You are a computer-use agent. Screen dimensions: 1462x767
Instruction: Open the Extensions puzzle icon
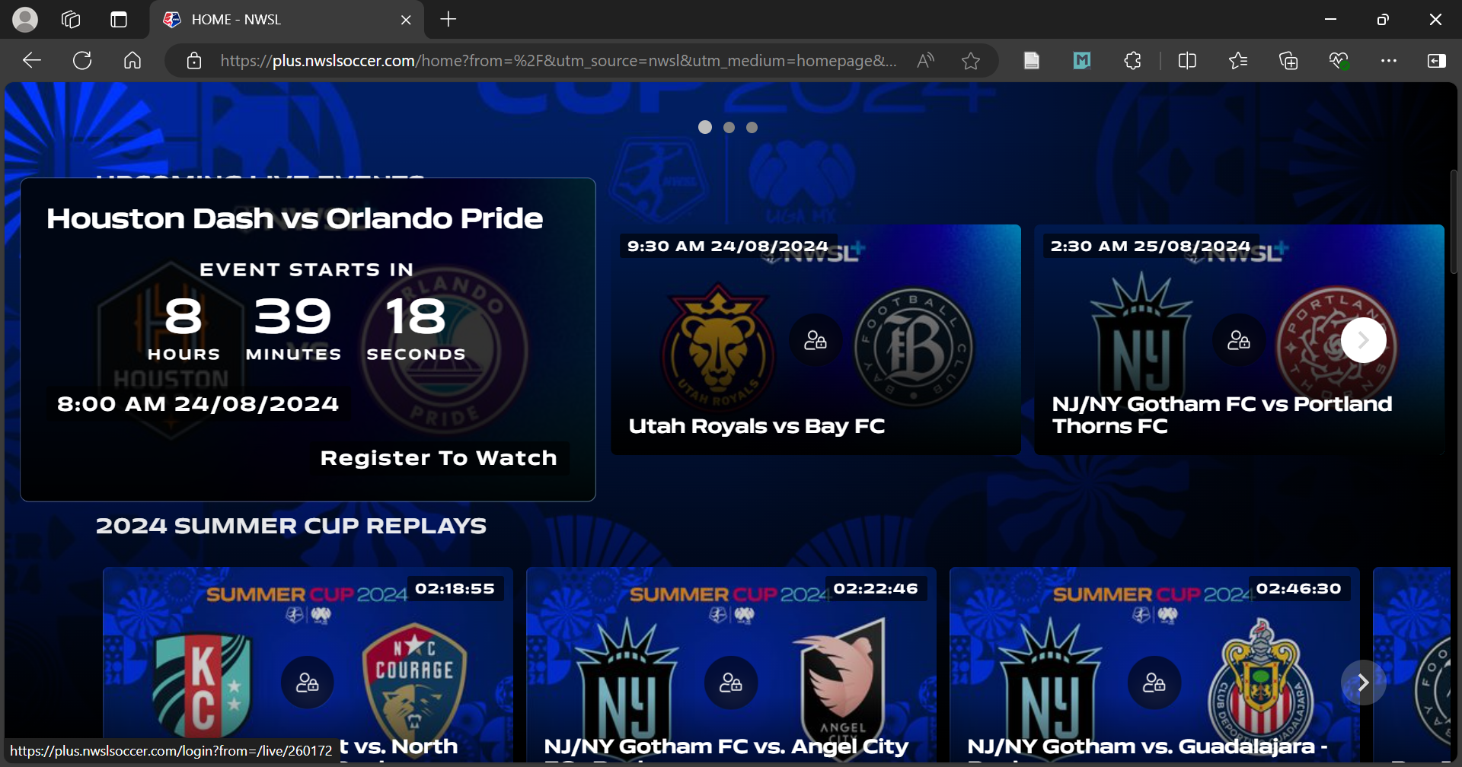click(1133, 61)
